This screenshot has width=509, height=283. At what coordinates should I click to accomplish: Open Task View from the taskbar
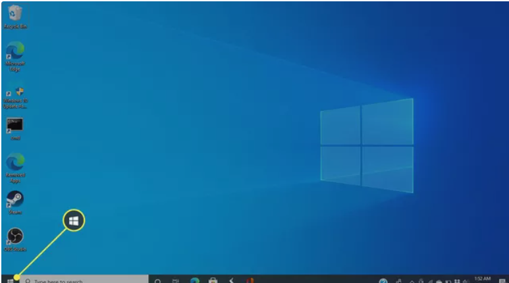[176, 281]
